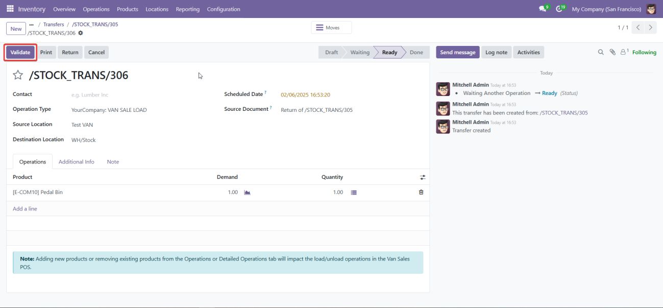Screen dimensions: 663x308
Task: Open the column settings adjust icon
Action: [423, 177]
